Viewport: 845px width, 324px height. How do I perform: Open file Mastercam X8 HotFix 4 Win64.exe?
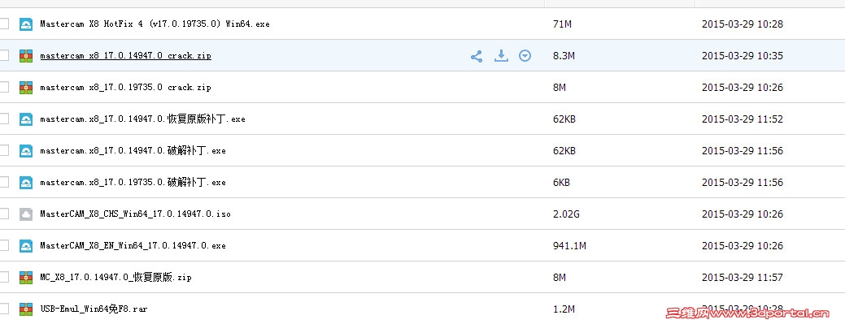pos(155,24)
